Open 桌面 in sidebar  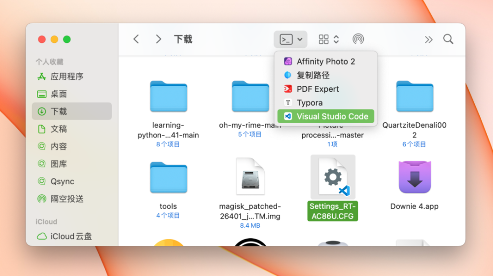coord(71,94)
